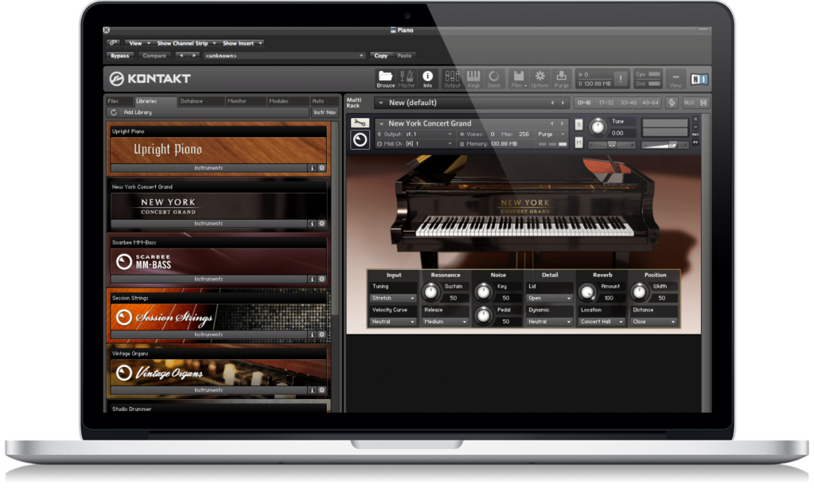
Task: Open Session Strings library settings gear
Action: [322, 335]
